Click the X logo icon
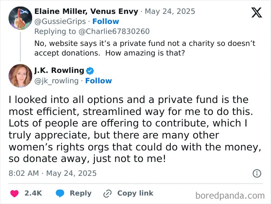The height and width of the screenshot is (204, 271). 257,12
